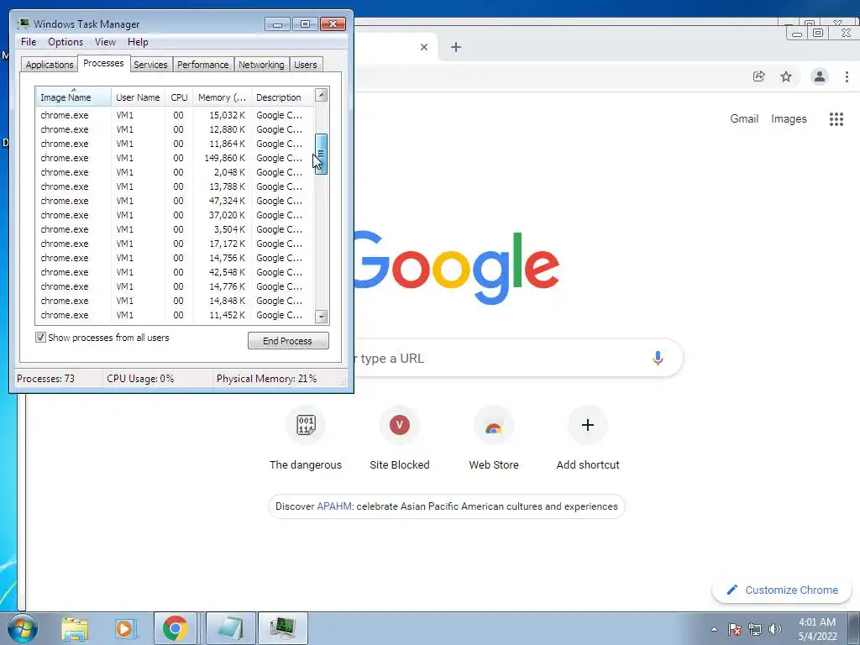Launch Windows Media Player from taskbar

pyautogui.click(x=125, y=628)
